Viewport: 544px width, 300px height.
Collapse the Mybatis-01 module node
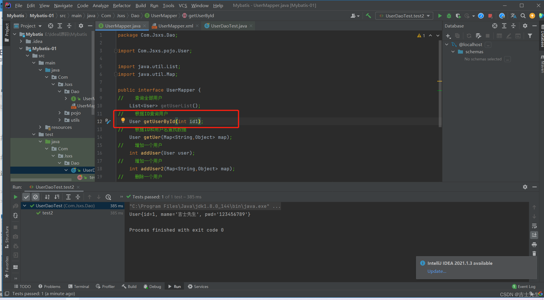(21, 49)
